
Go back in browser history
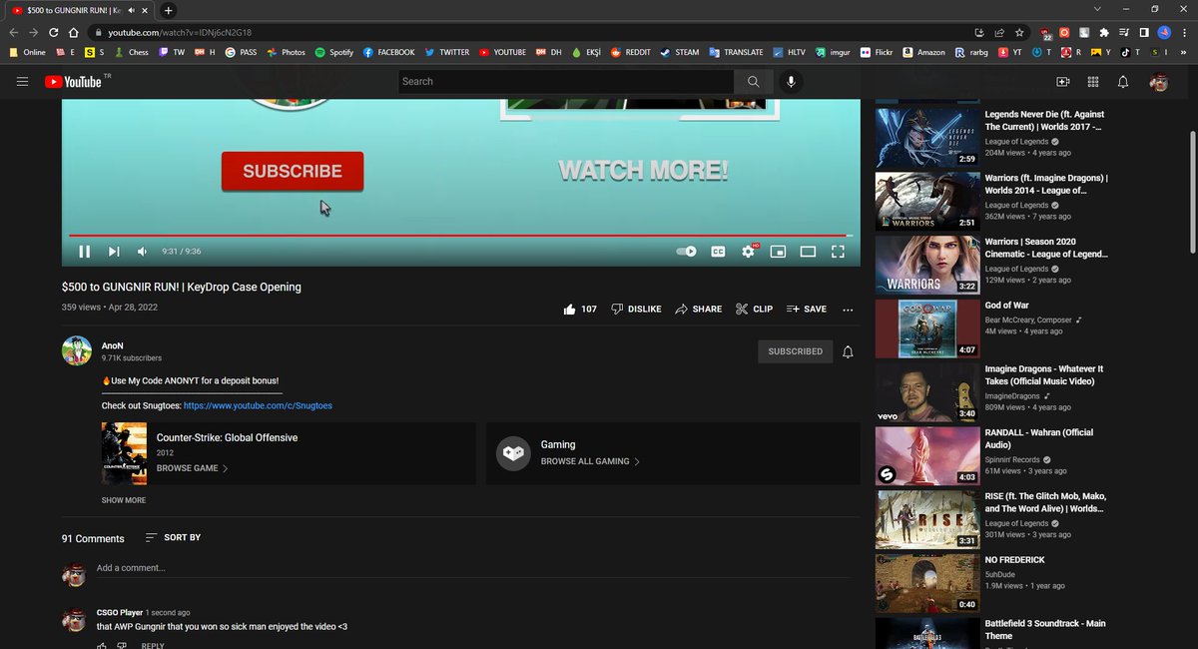pyautogui.click(x=14, y=32)
